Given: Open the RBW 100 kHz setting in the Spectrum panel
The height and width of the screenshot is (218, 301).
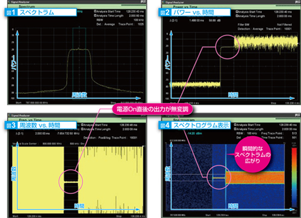Looking at the screenshot, I should point(120,20).
